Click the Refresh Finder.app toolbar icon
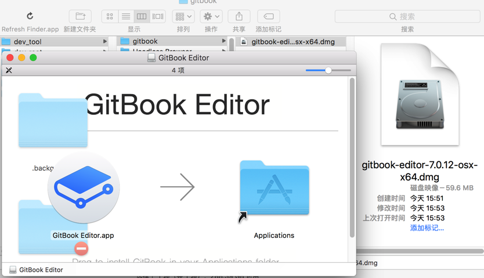Screen dimensions: 484x278 click(x=30, y=16)
